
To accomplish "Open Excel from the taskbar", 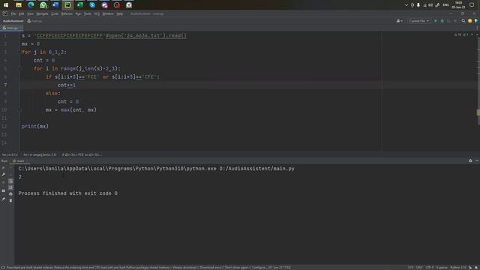I will tap(80, 5).
